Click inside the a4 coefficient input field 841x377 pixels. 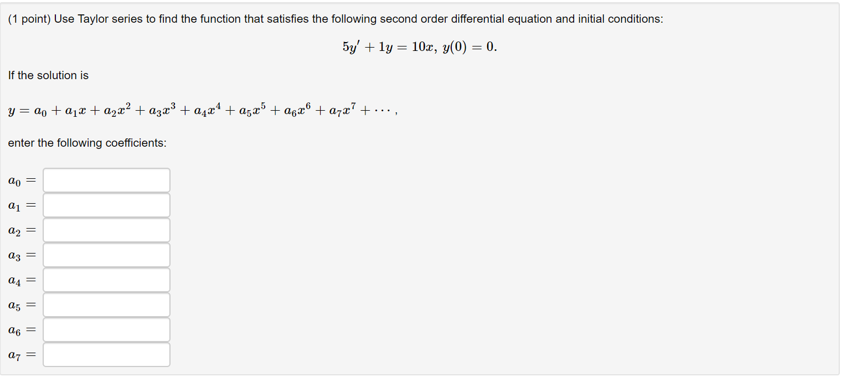pyautogui.click(x=106, y=280)
